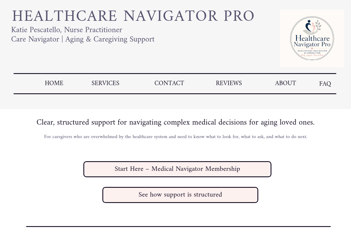Click the Healthcare Navigator Pro text inside logo
351x234 pixels.
point(312,41)
